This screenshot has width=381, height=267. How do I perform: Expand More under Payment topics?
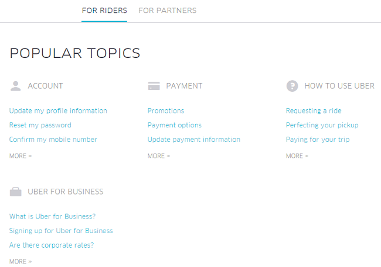click(159, 156)
